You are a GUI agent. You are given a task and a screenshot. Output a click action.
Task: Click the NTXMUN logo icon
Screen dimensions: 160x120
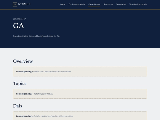(15, 4)
